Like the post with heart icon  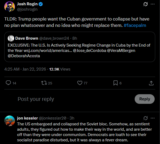point(79,83)
